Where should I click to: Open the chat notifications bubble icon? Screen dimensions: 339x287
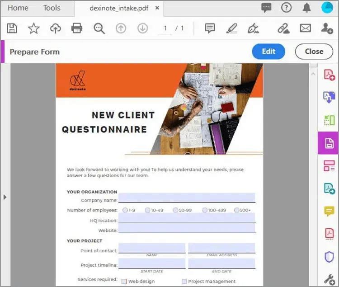(x=266, y=8)
